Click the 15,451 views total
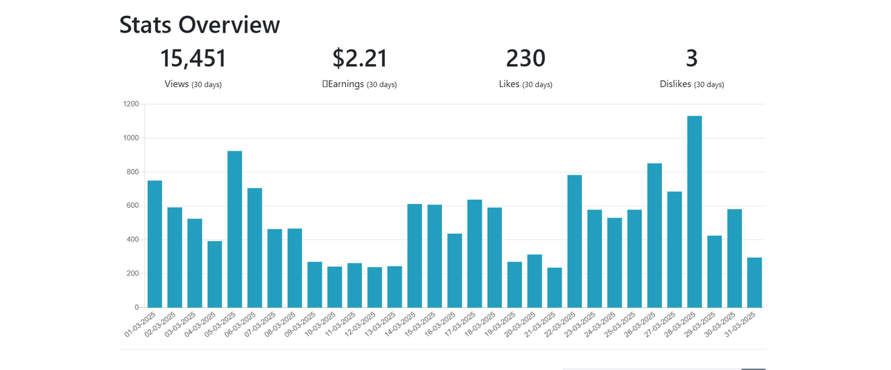 tap(194, 58)
